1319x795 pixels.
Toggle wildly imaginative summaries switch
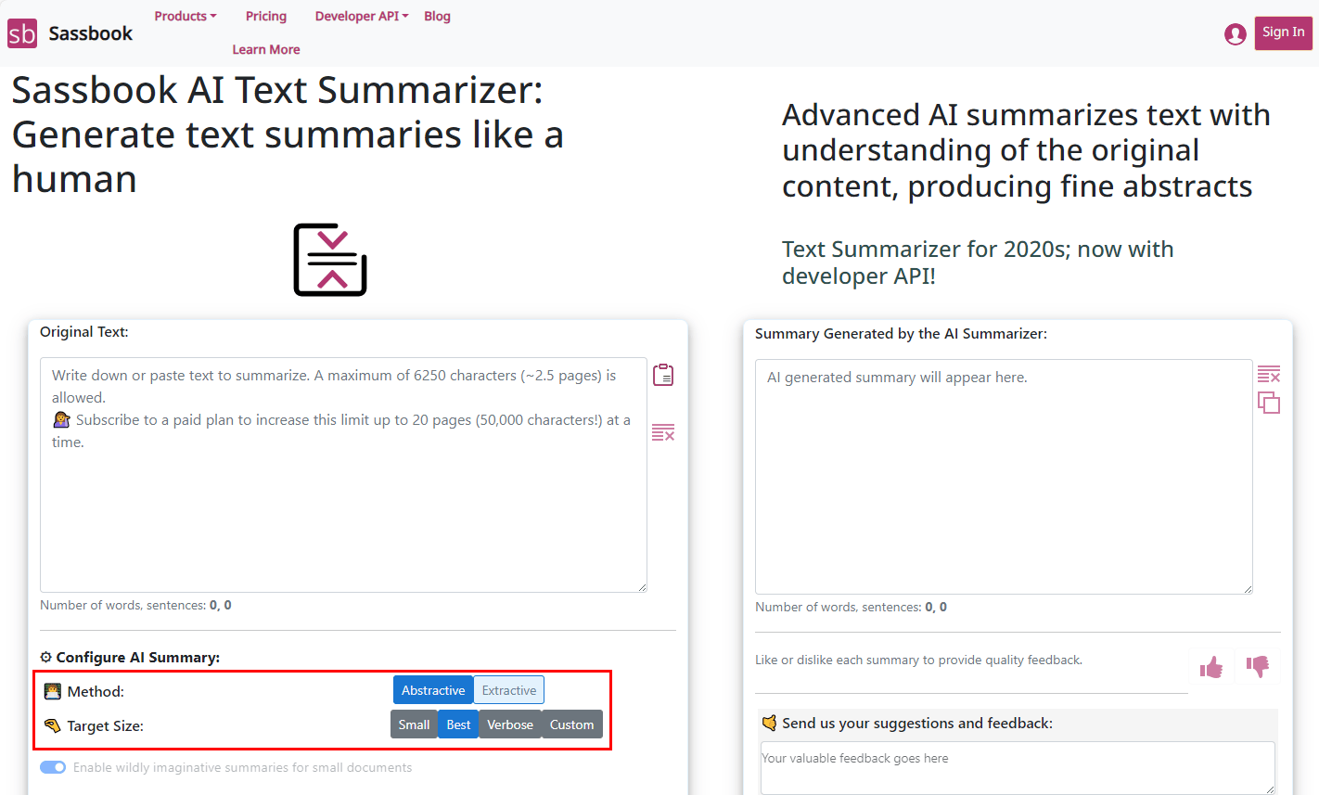click(53, 767)
